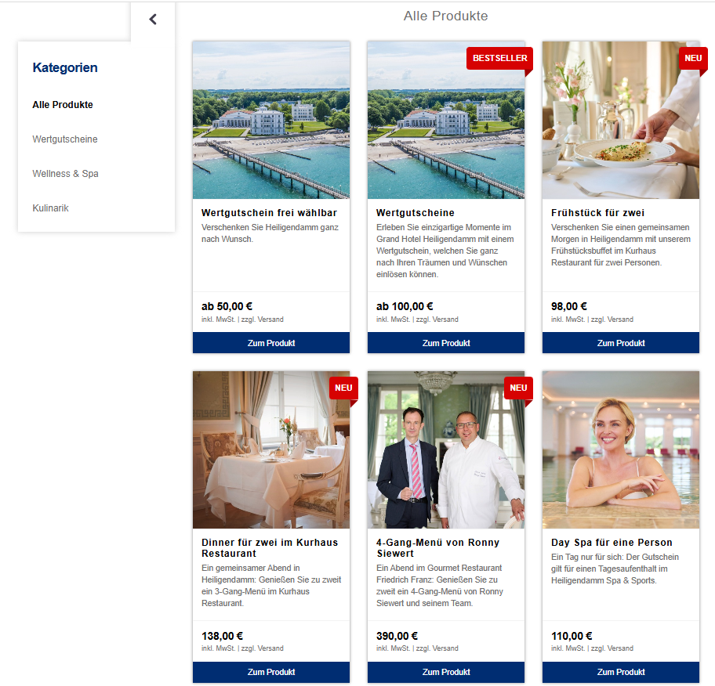The width and height of the screenshot is (715, 686).
Task: Open Wertgutscheine category
Action: point(65,139)
